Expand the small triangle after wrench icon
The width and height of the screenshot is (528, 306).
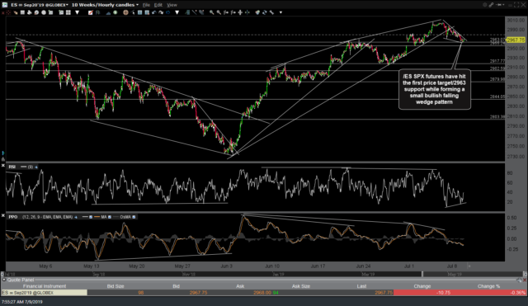tap(280, 12)
